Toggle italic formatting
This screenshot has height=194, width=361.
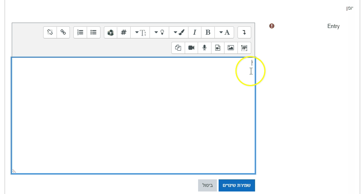[x=195, y=33]
